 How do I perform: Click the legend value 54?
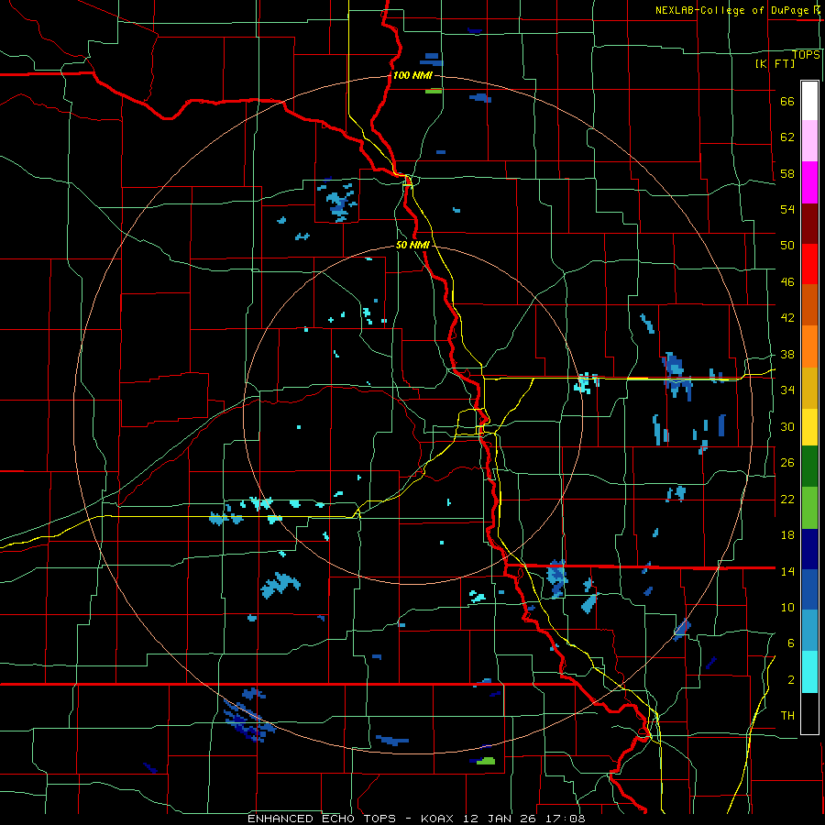(787, 209)
